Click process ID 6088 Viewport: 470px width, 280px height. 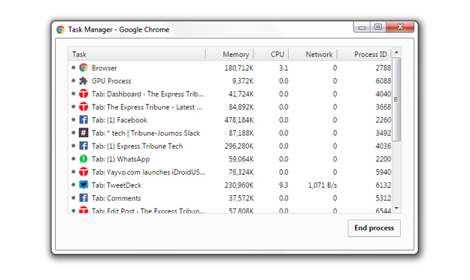click(x=384, y=81)
